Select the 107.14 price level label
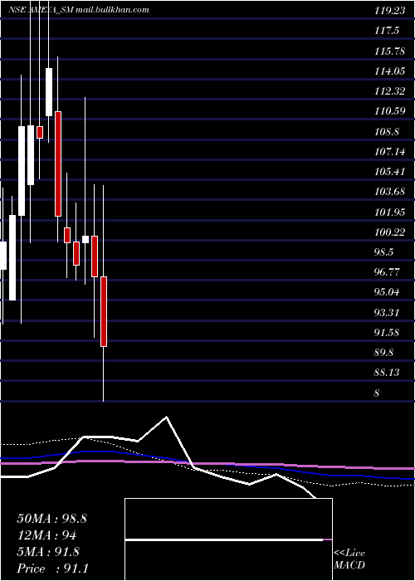The height and width of the screenshot is (581, 415). tap(389, 151)
